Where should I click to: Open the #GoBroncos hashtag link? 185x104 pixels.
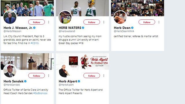(40, 93)
